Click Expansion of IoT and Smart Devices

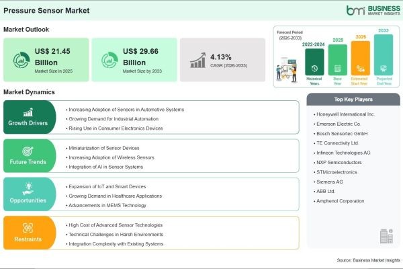[x=106, y=187]
